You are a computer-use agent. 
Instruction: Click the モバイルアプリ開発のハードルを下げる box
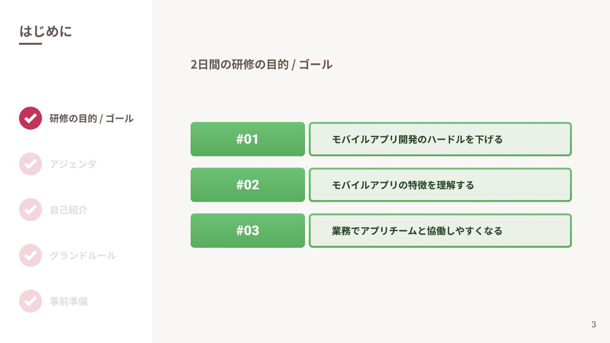(440, 139)
